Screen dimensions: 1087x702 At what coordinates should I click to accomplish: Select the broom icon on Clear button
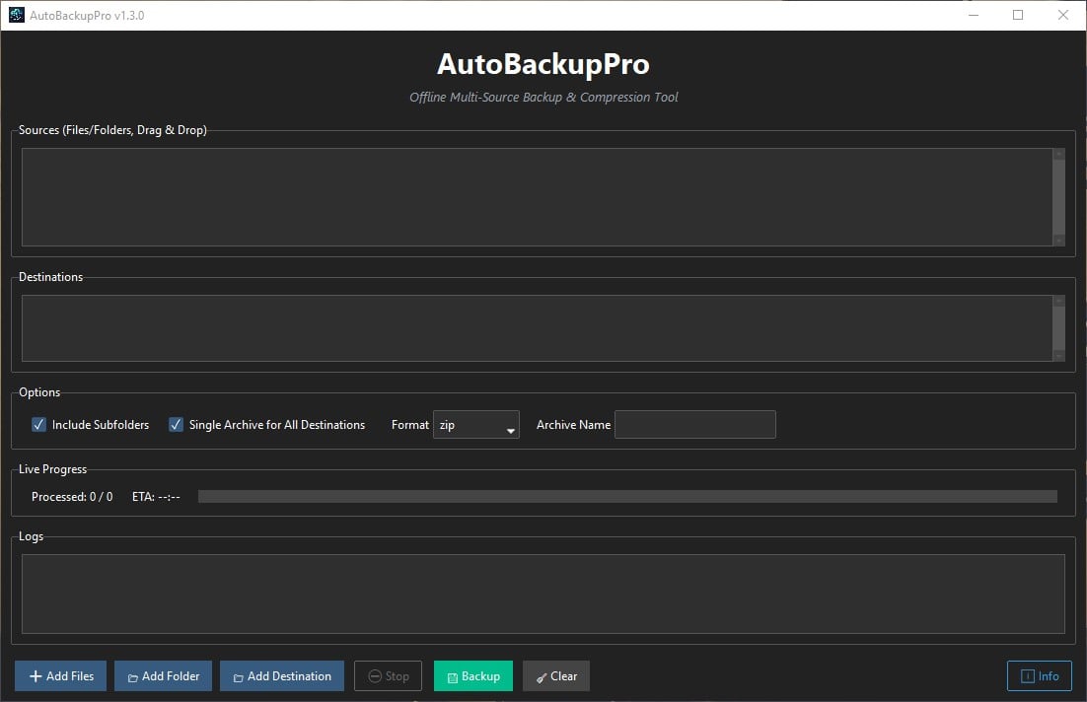tap(540, 676)
